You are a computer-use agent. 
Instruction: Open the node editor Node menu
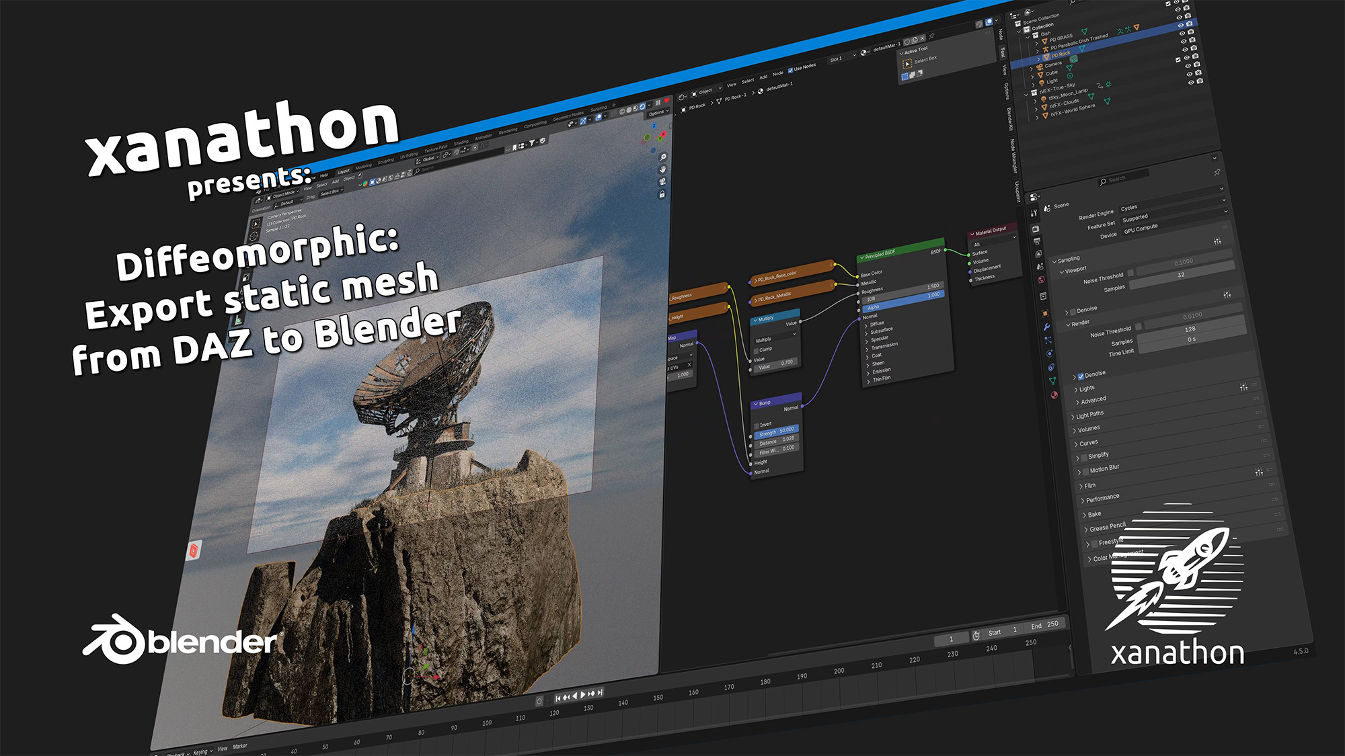[x=777, y=73]
